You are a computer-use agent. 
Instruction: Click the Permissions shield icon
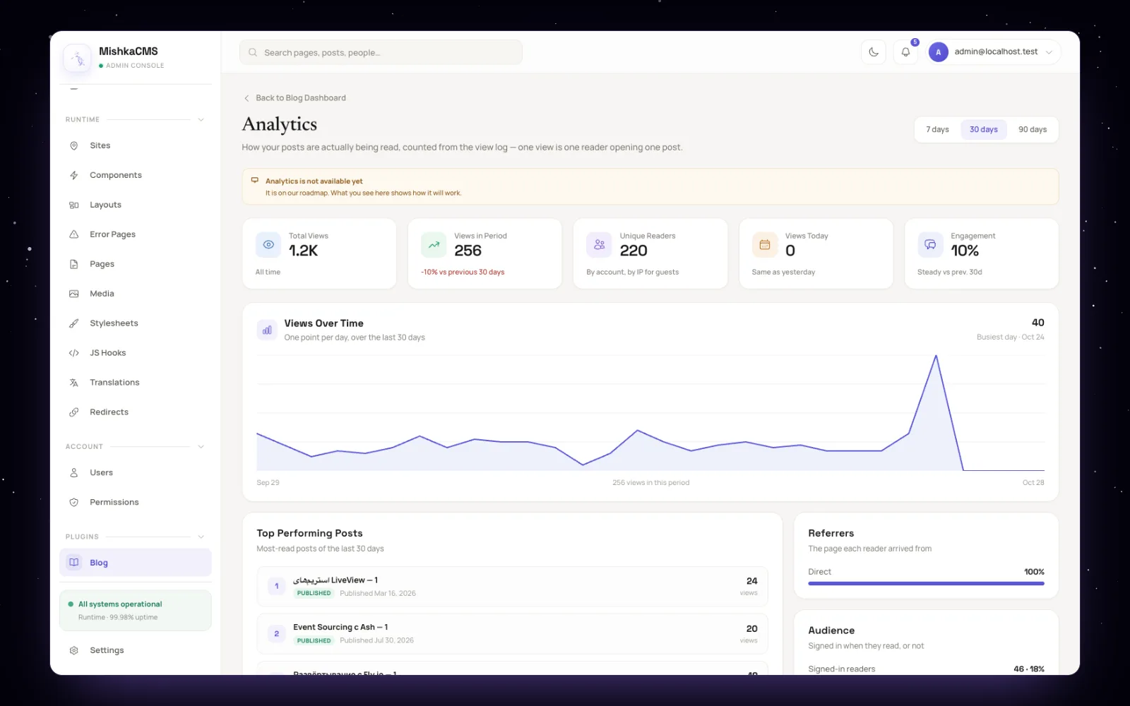(x=74, y=503)
